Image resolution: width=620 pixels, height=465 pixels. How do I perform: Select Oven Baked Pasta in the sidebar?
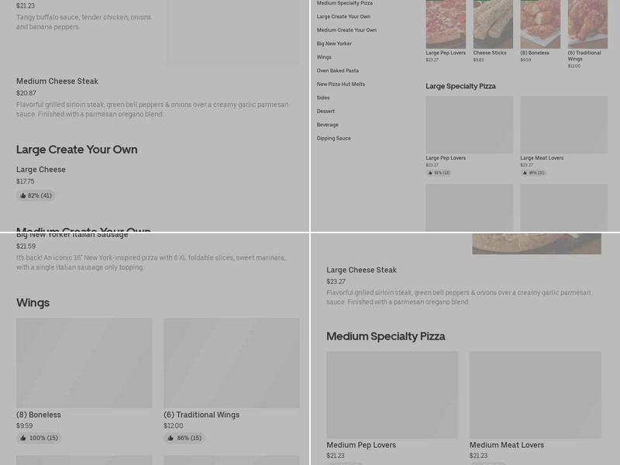(336, 70)
